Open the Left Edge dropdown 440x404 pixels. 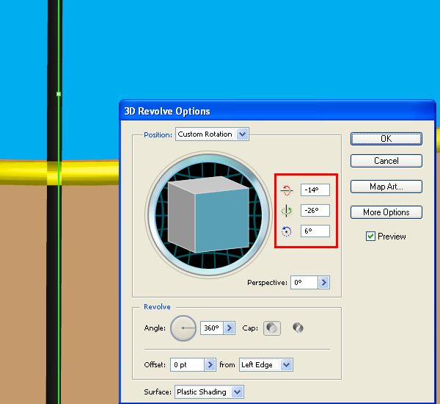[266, 364]
